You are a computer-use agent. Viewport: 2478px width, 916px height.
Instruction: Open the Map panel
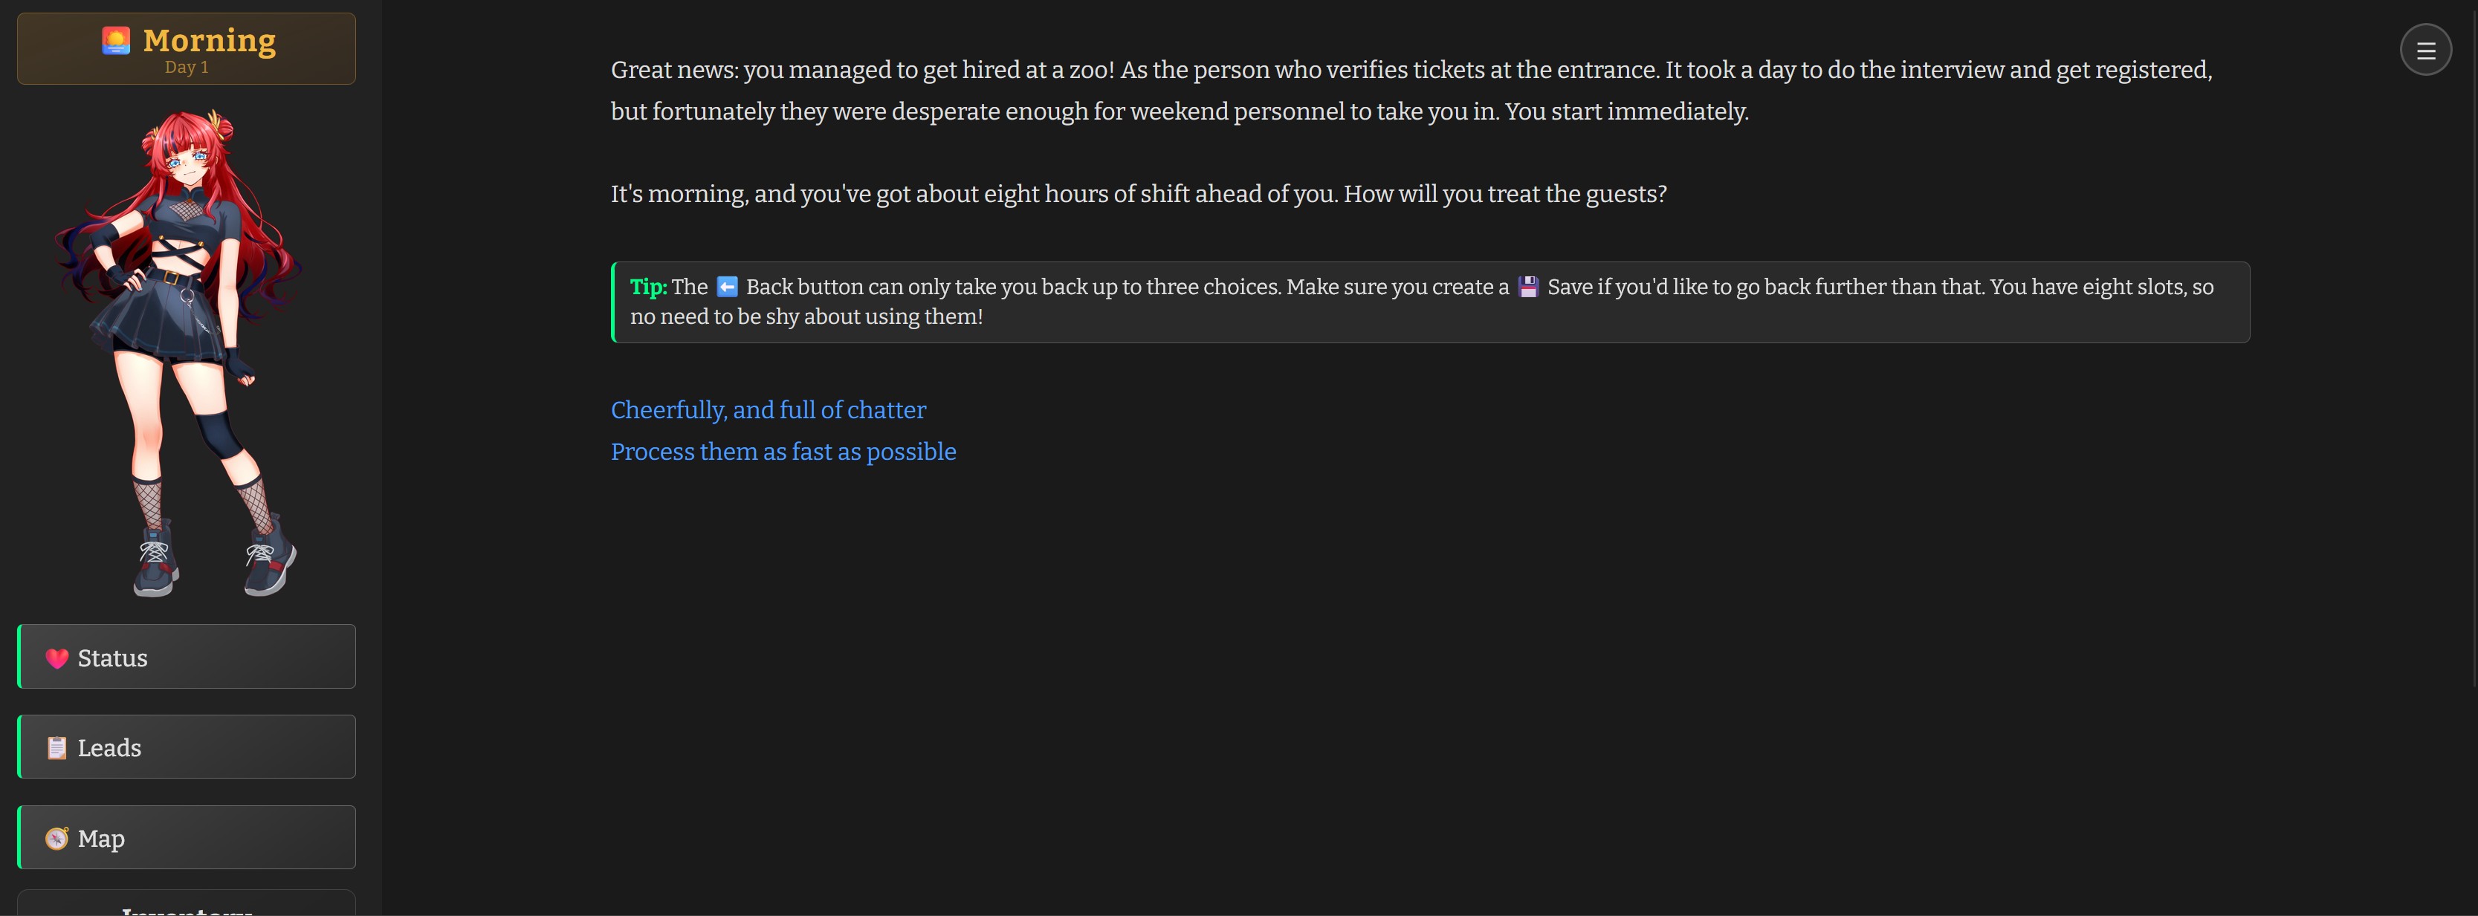coord(187,837)
